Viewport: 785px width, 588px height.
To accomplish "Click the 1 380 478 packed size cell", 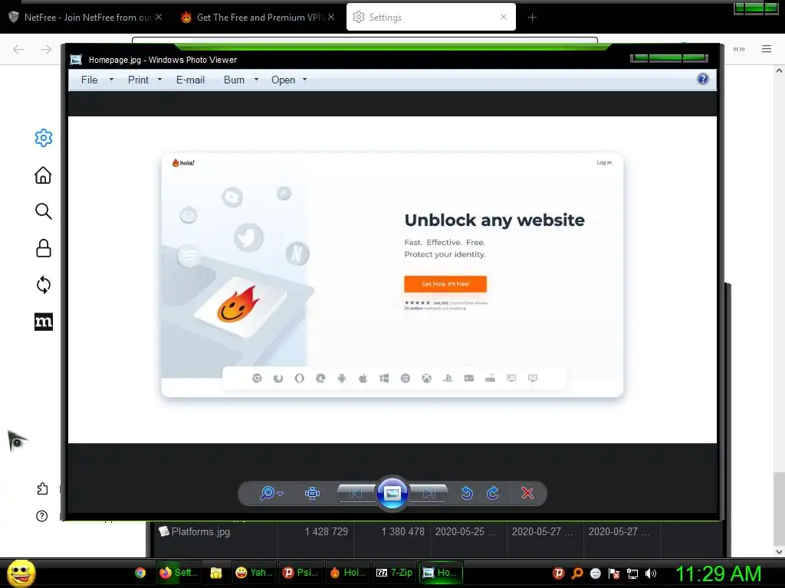I will [402, 531].
